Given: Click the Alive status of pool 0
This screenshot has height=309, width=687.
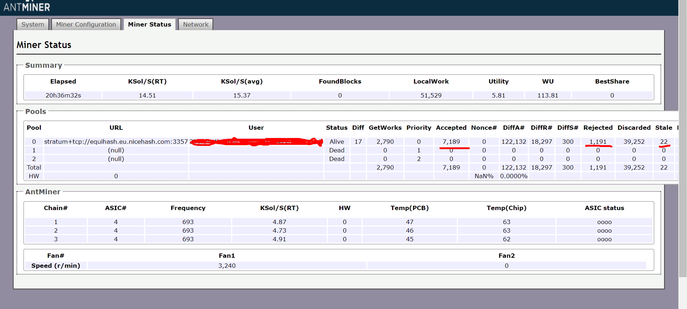Looking at the screenshot, I should pyautogui.click(x=337, y=142).
